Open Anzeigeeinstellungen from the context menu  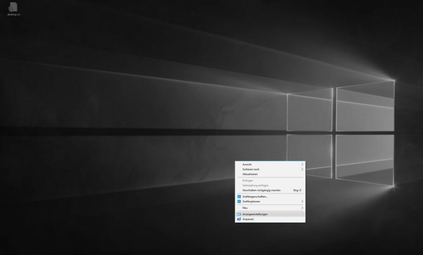270,214
